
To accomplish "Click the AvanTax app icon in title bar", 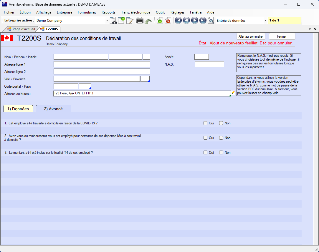I will click(x=5, y=4).
